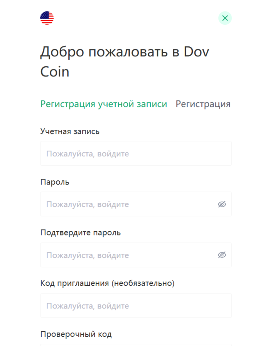The width and height of the screenshot is (273, 346).
Task: Close the Dov Coin registration dialog
Action: [x=225, y=18]
